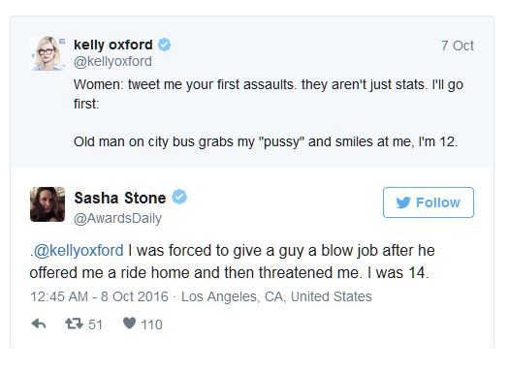
Task: Open the @AwardsDaily handle link
Action: [x=117, y=219]
